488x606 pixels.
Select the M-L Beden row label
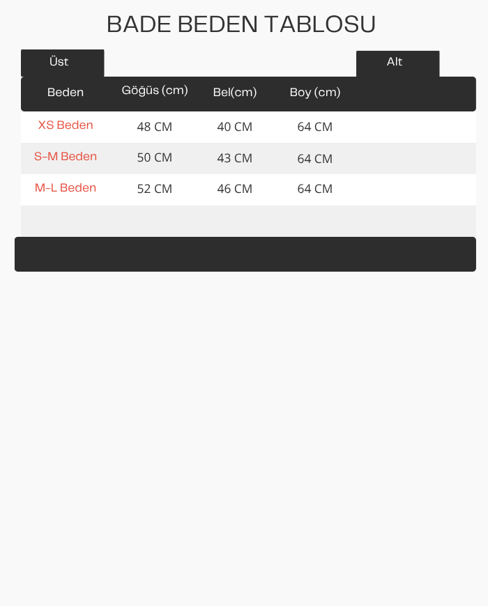[x=66, y=188]
